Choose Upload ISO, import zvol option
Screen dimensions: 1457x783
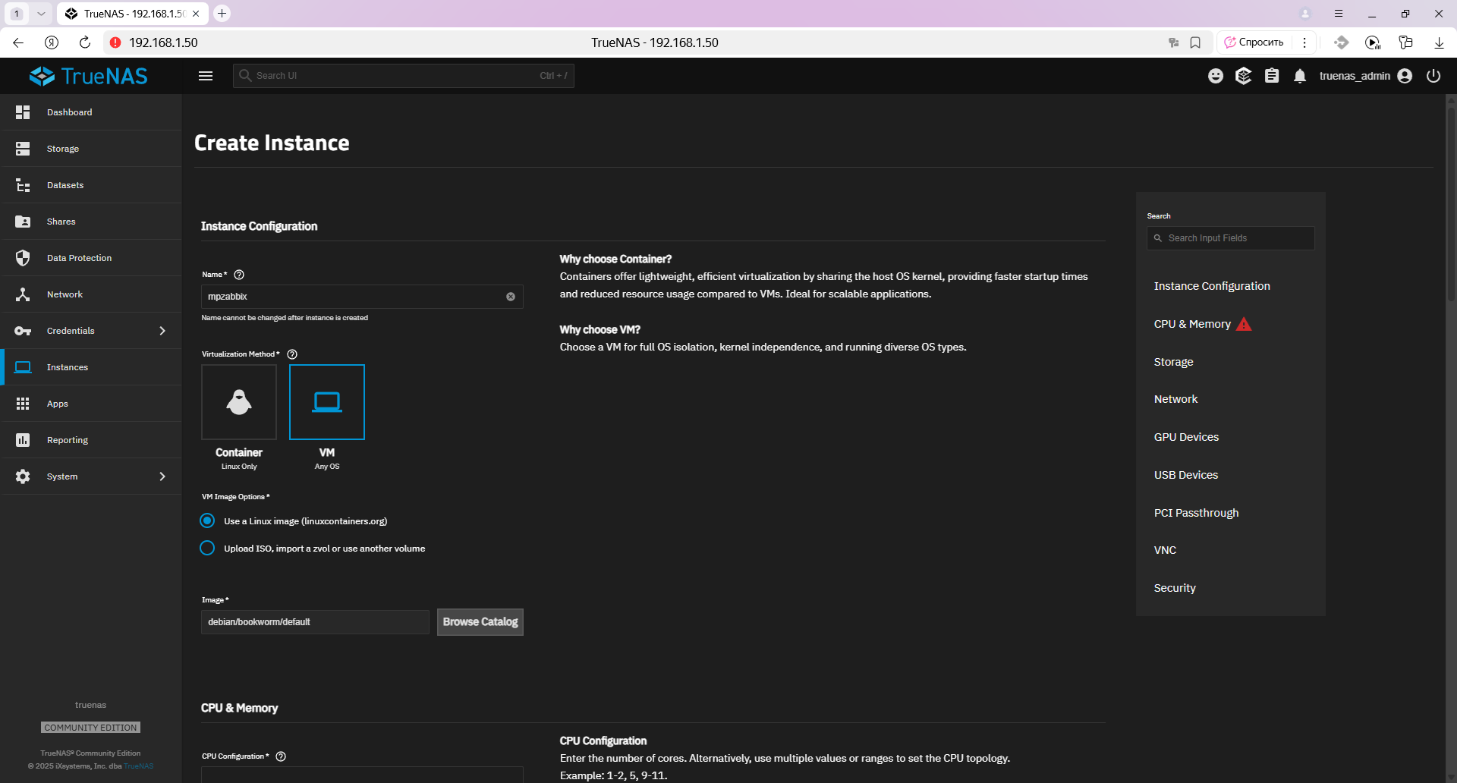point(207,548)
